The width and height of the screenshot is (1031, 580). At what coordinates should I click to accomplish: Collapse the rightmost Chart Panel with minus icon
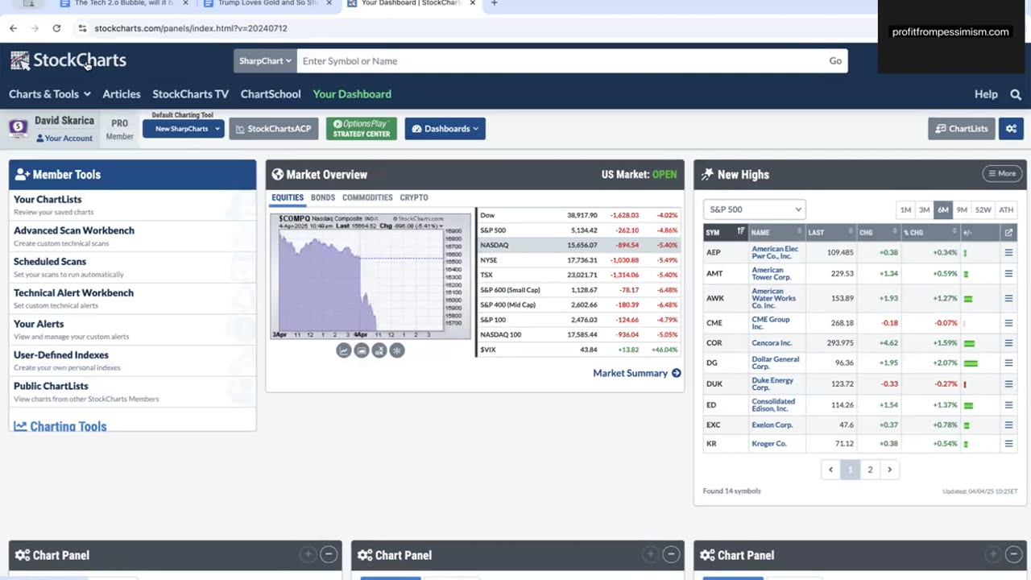coord(1012,554)
